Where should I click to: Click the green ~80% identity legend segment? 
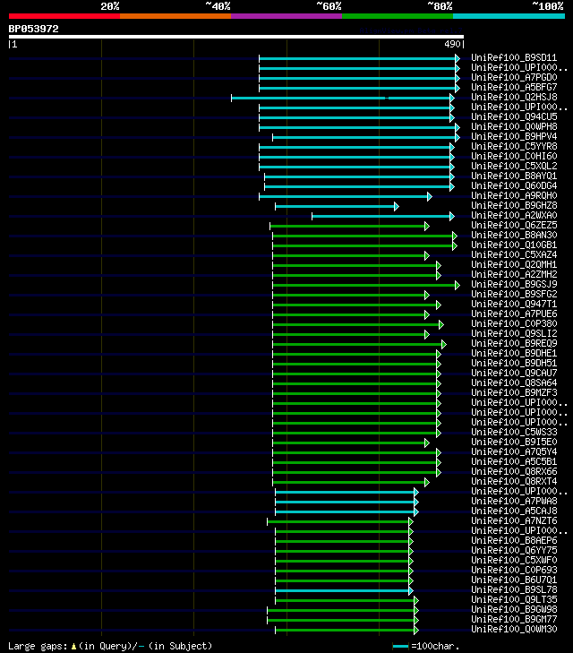398,16
